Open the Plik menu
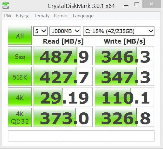 tap(8, 16)
